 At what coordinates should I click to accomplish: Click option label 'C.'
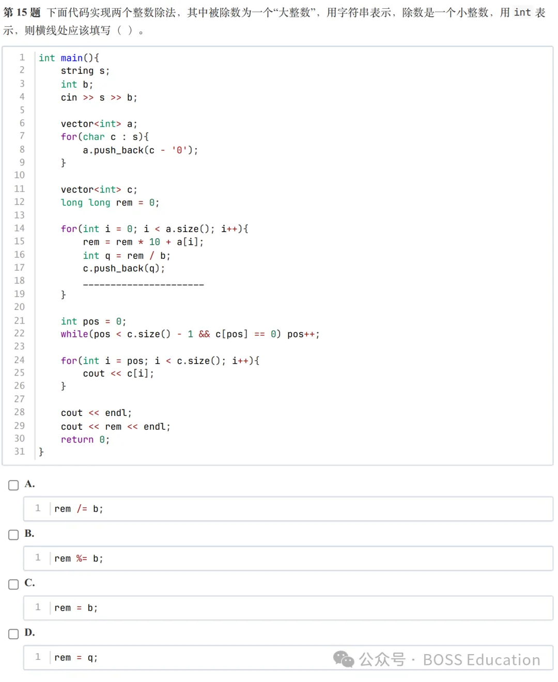point(29,583)
